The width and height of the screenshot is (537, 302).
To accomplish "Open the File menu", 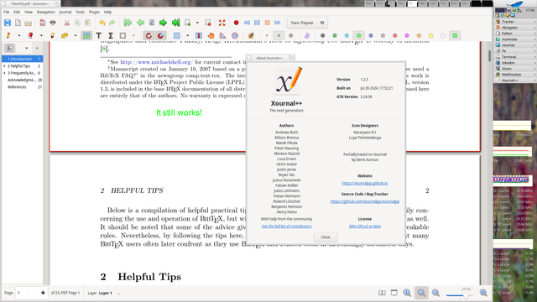I will (x=6, y=12).
